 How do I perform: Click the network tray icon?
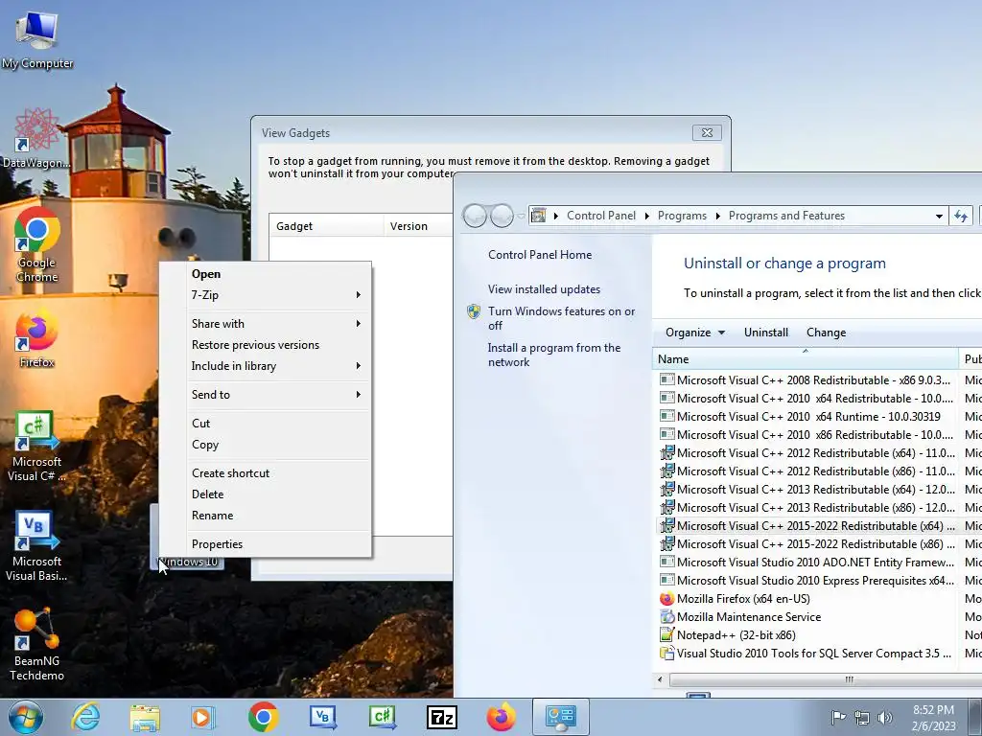862,718
